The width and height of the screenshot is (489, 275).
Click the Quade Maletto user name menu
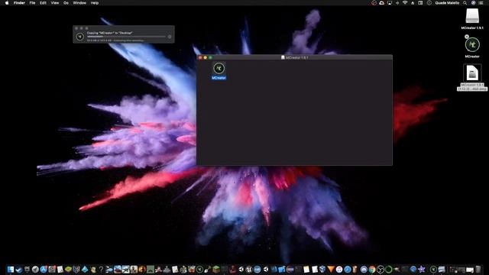[447, 3]
